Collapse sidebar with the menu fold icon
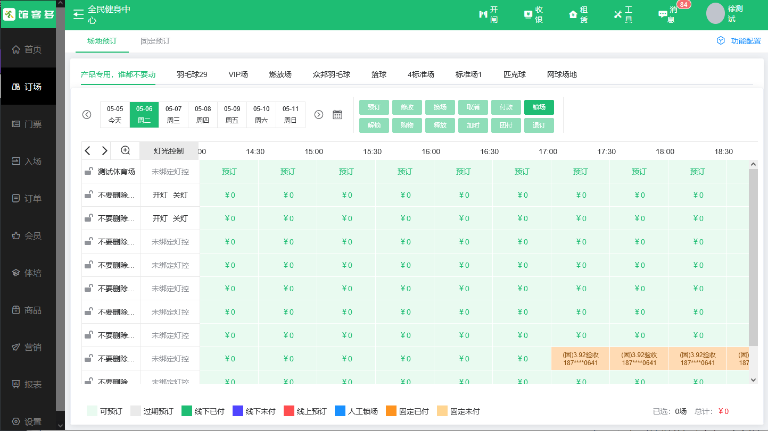 coord(79,14)
